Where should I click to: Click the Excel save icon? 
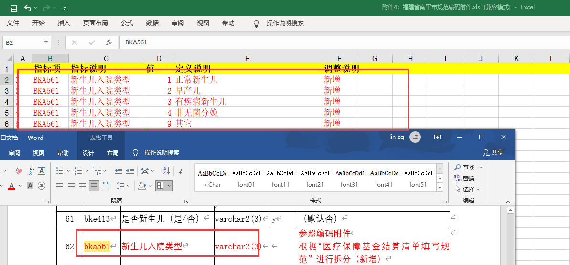pyautogui.click(x=13, y=8)
